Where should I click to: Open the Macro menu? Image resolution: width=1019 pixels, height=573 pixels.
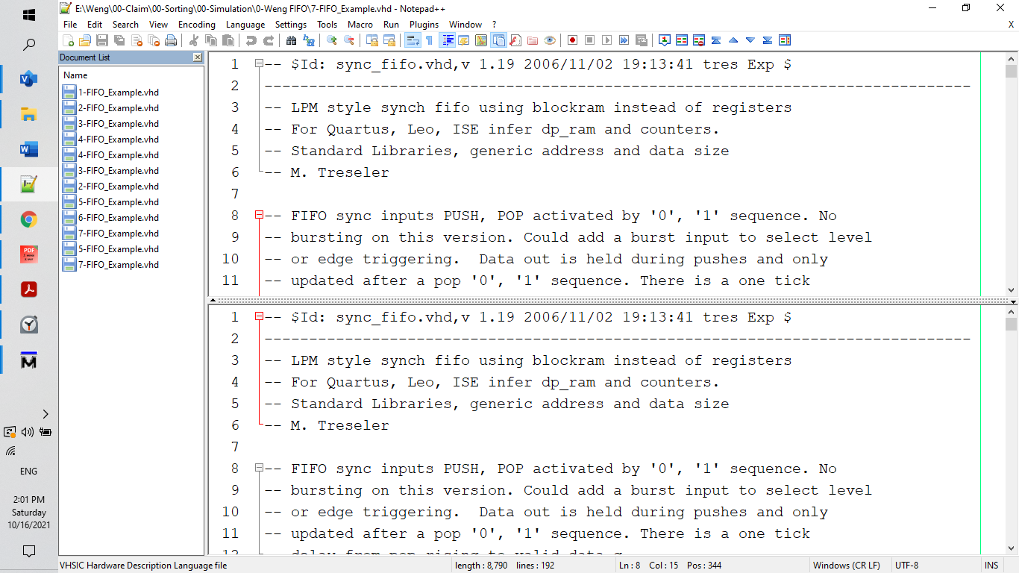[360, 25]
